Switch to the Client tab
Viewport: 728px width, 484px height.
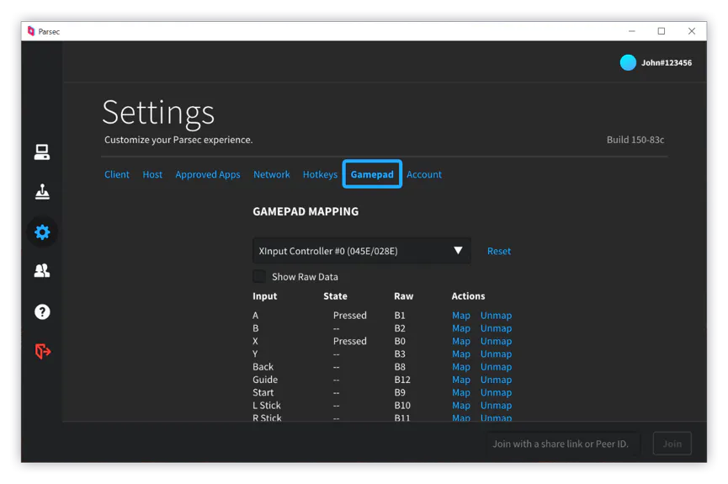click(x=116, y=174)
